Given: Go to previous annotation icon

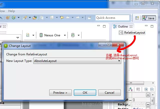Looking at the screenshot, I should click(52, 18).
